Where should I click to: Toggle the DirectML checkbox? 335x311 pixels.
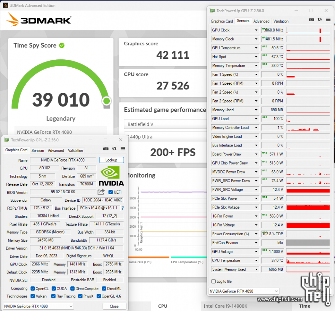tap(104, 288)
